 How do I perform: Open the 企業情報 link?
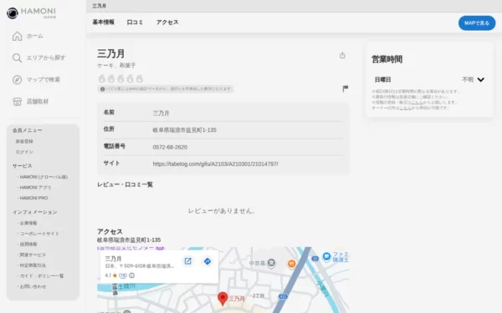pyautogui.click(x=28, y=223)
